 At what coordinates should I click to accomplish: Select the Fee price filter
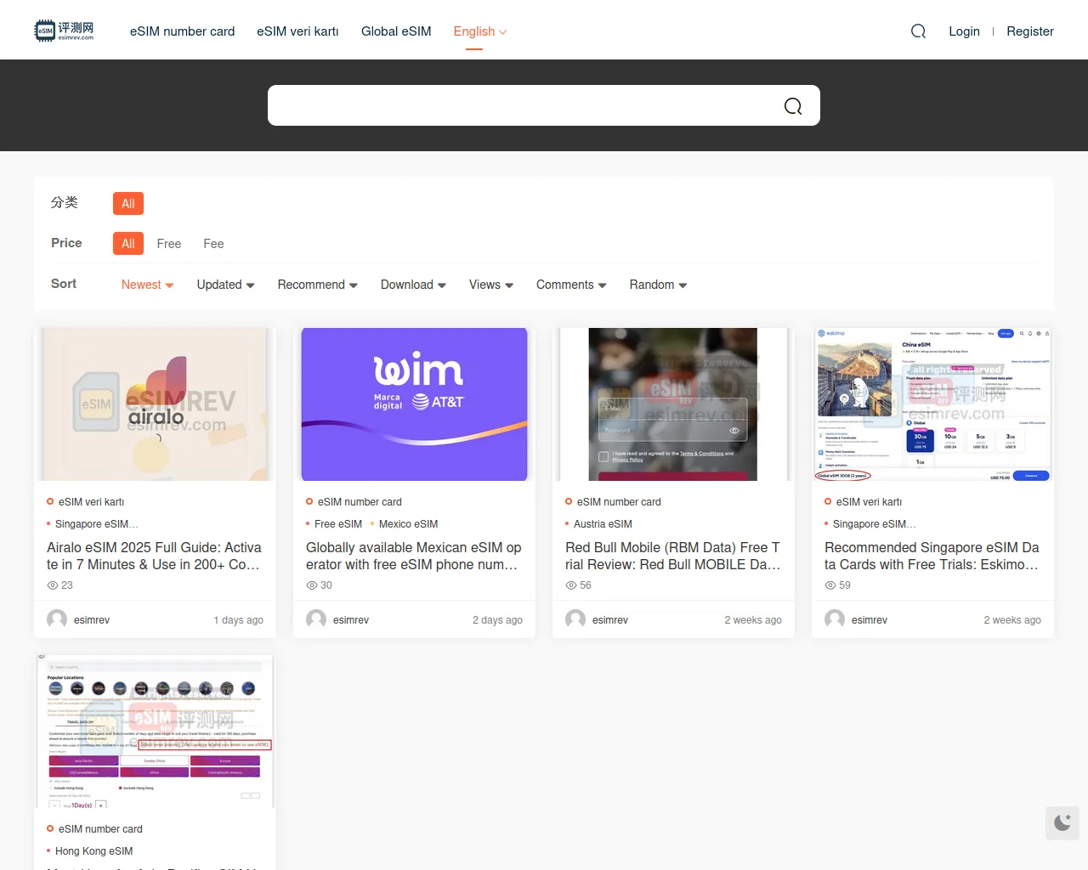tap(213, 244)
